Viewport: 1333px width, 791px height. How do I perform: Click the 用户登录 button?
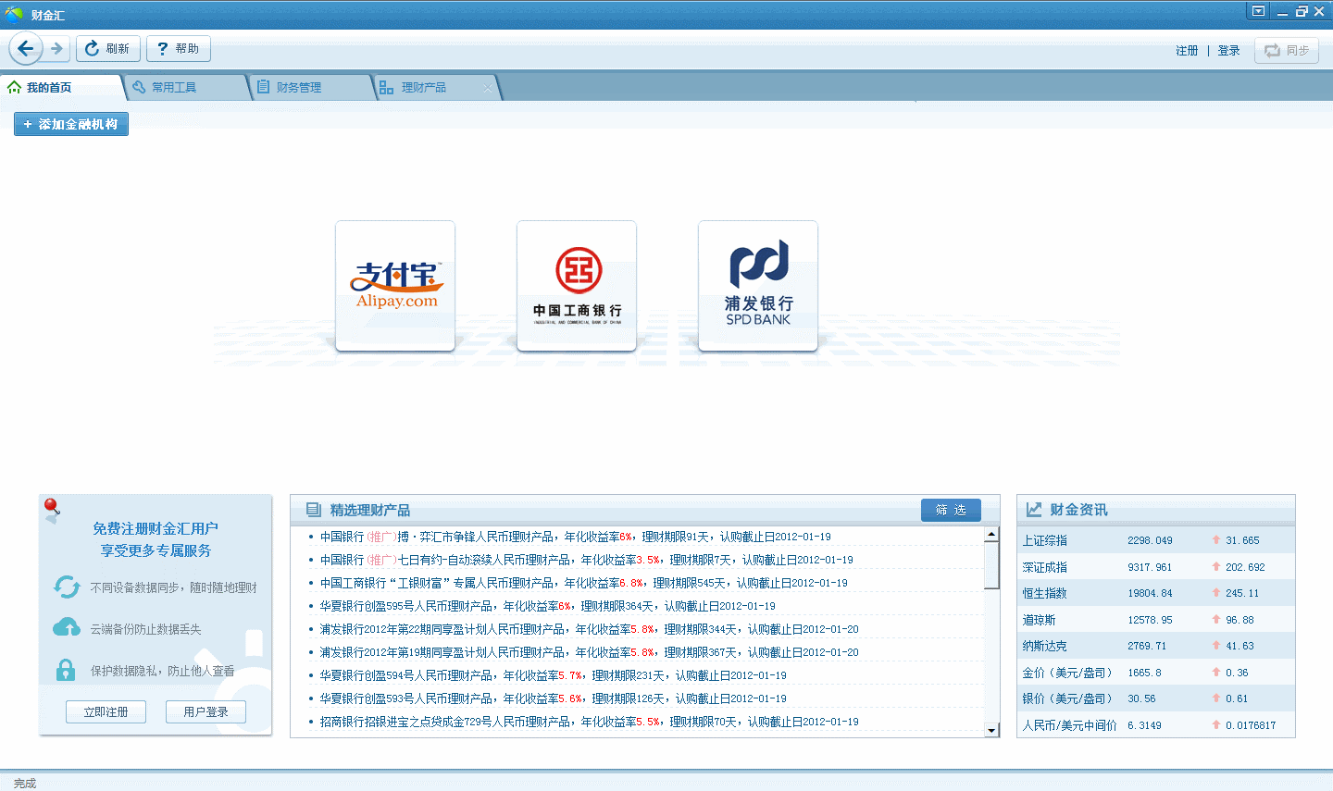click(206, 711)
